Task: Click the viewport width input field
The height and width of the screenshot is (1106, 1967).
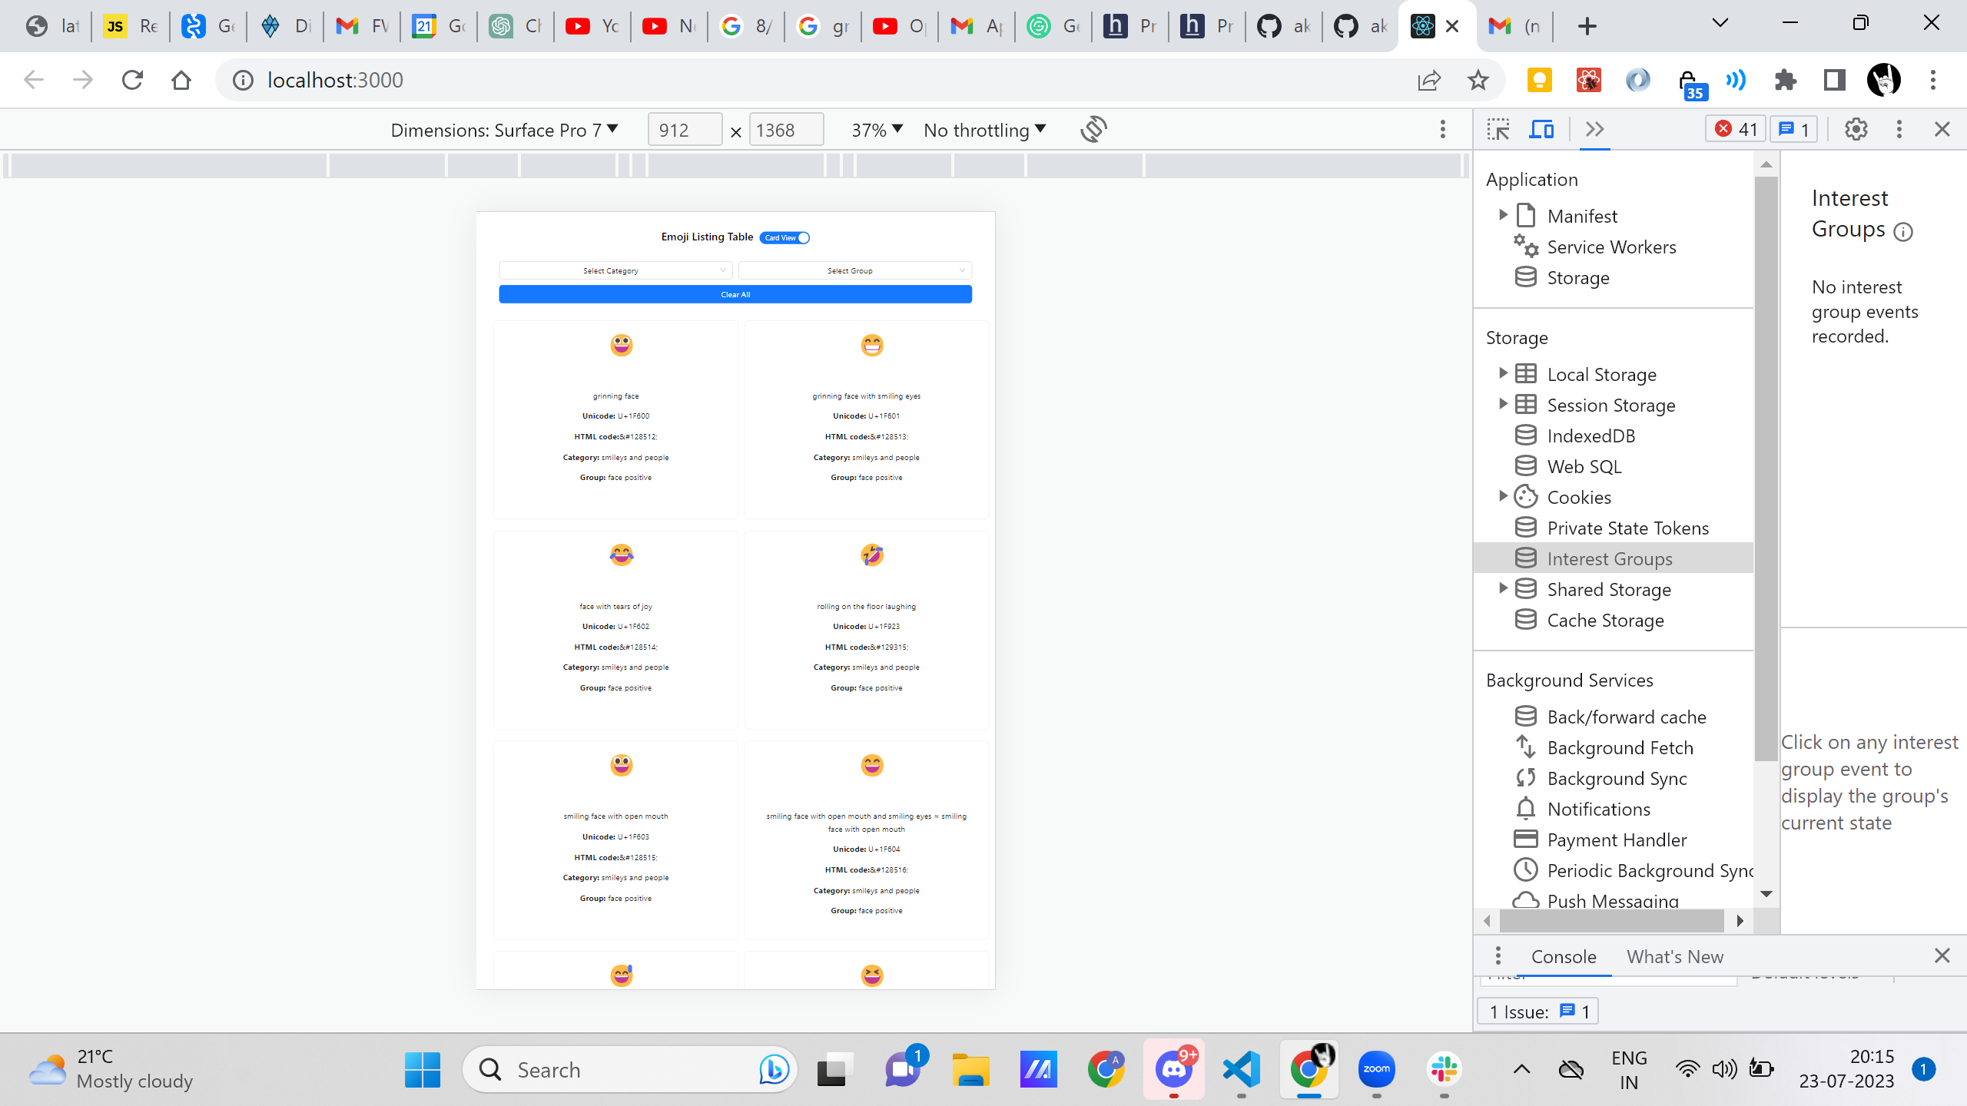Action: 685,130
